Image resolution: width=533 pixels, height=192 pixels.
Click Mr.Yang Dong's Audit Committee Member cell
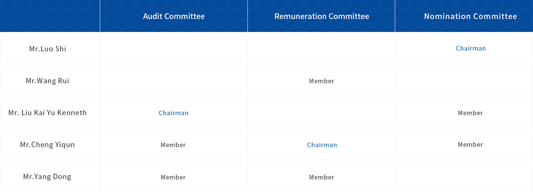tap(173, 177)
